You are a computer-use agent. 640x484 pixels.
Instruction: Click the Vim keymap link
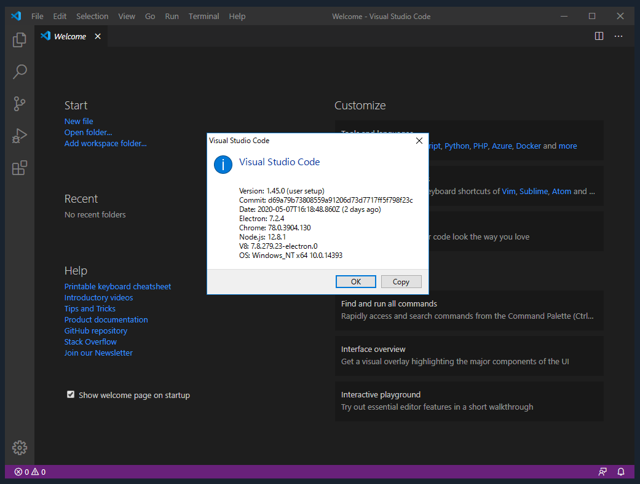tap(508, 191)
